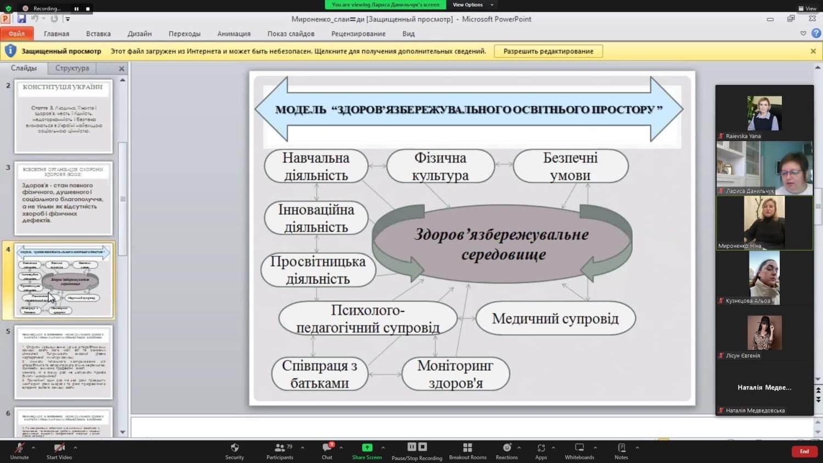Click the green Share Screen icon
Viewport: 823px width, 463px height.
click(x=367, y=448)
